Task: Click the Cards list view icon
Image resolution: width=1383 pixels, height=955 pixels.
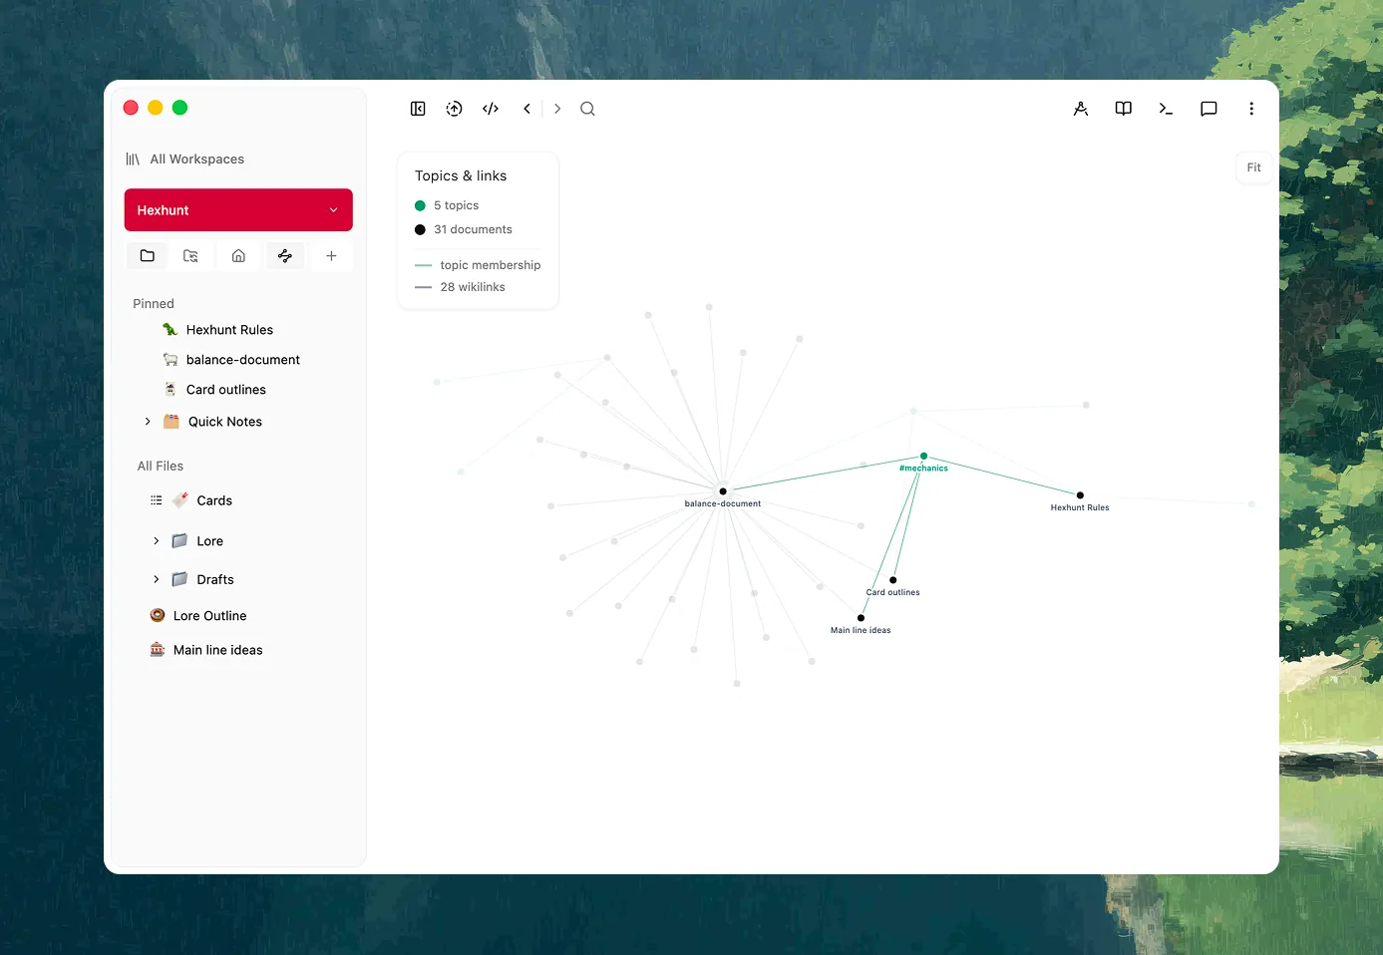Action: (x=156, y=500)
